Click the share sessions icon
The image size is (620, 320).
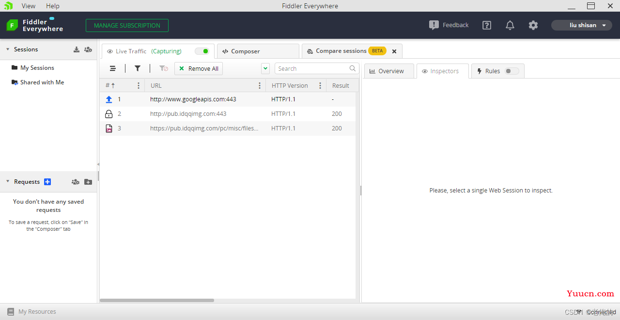click(x=88, y=49)
